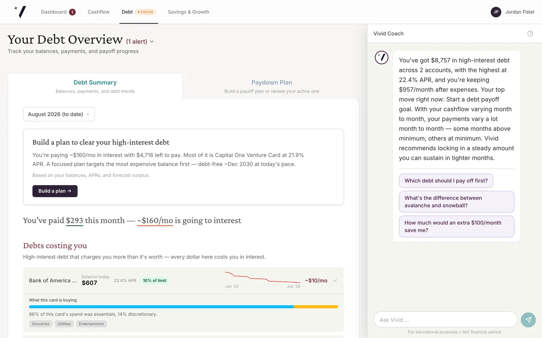Viewport: 542px width, 338px height.
Task: Click the "Build a plan to clear" heading
Action: 101,142
